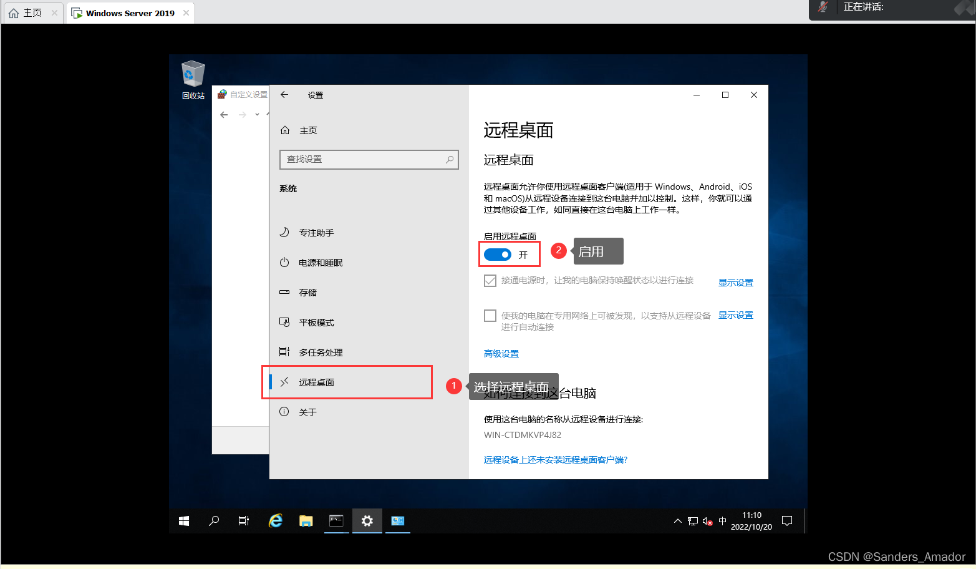Viewport: 976px width, 569px height.
Task: Close the Settings window
Action: click(754, 95)
